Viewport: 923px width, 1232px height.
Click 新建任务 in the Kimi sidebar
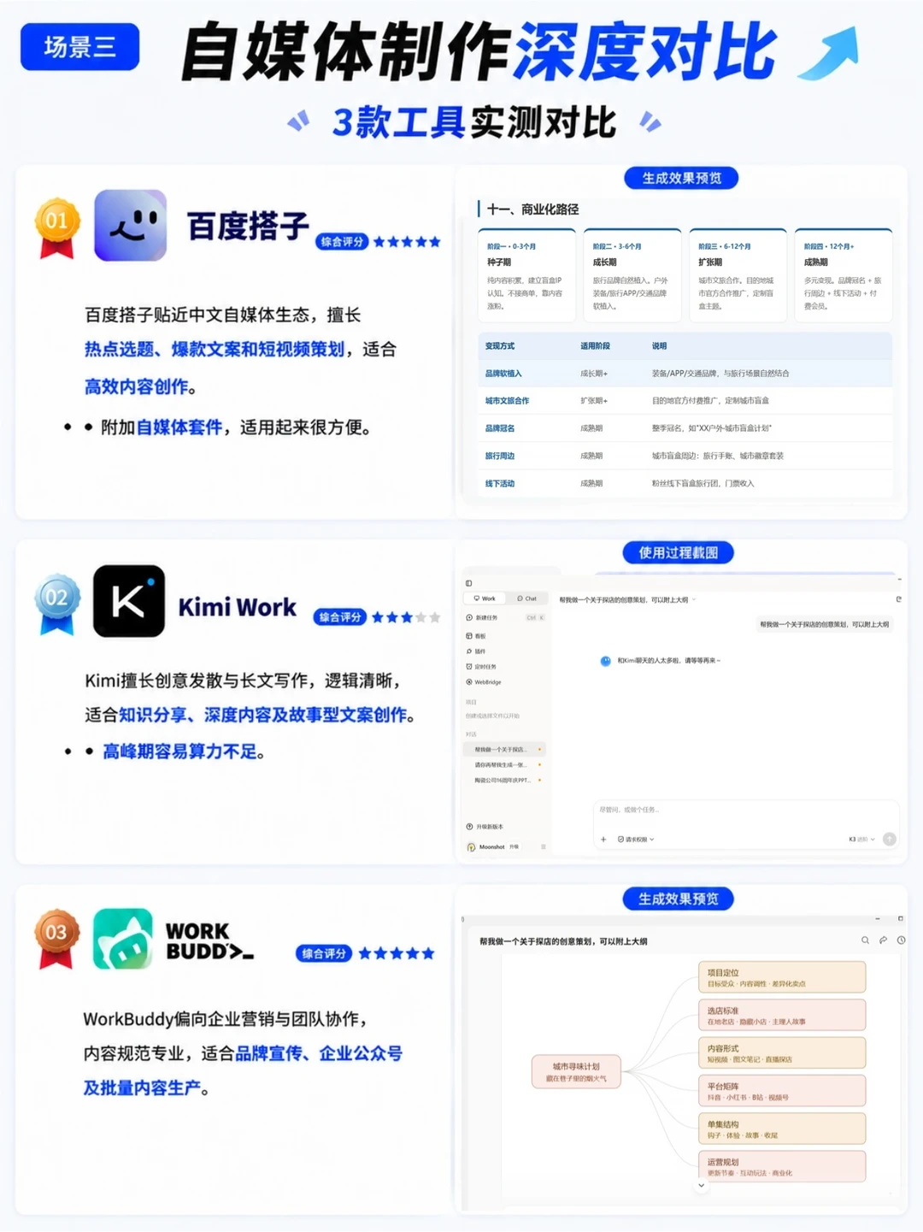click(x=504, y=617)
